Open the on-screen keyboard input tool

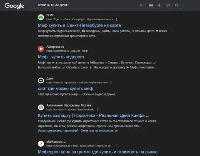coord(151,5)
